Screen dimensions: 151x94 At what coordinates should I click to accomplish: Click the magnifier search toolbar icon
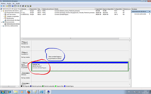pyautogui.click(x=28, y=6)
